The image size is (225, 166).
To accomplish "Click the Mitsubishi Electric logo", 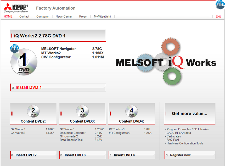I will [16, 8].
